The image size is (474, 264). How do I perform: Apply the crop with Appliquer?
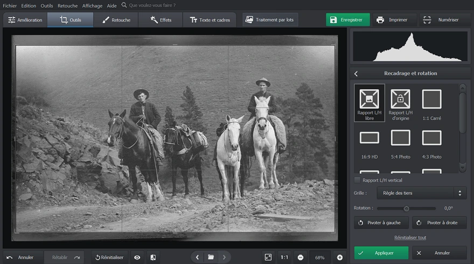coord(381,253)
